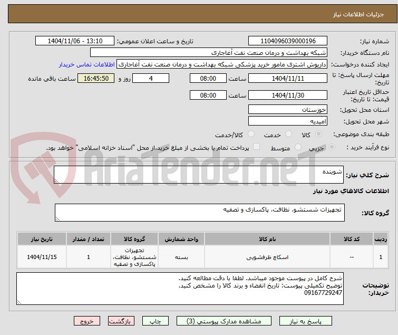
Task: Click the remaining days field showing 4
Action: tap(151, 78)
